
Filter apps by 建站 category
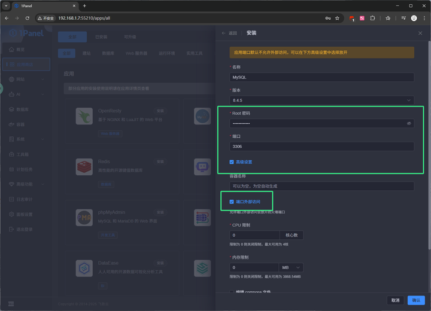[87, 53]
